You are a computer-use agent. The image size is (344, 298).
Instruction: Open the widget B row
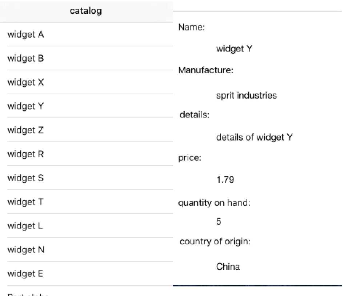(87, 58)
